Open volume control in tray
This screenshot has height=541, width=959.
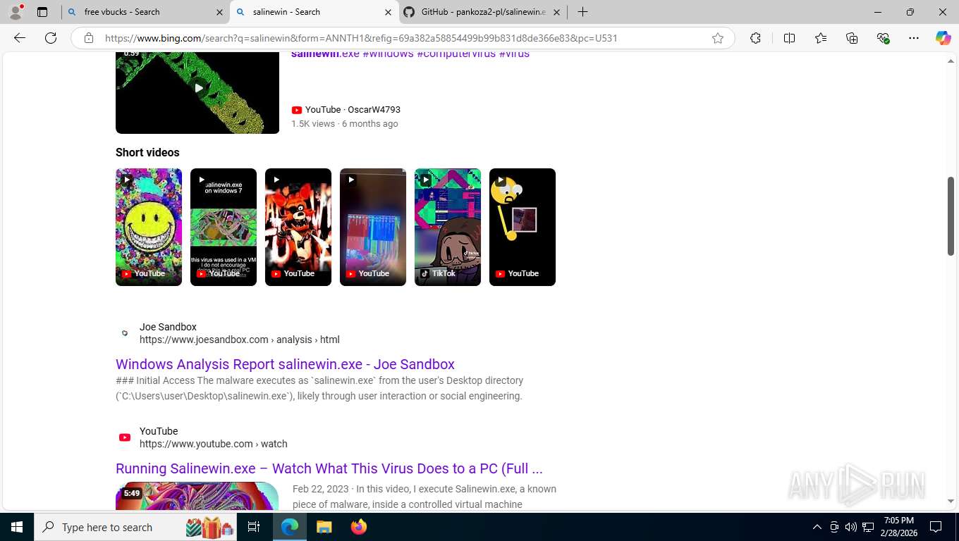click(851, 527)
